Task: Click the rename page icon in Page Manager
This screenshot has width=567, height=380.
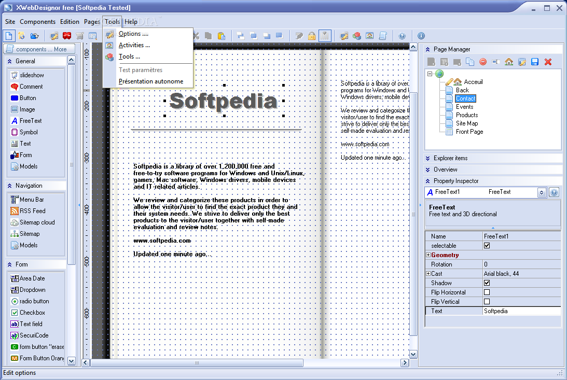Action: click(496, 62)
